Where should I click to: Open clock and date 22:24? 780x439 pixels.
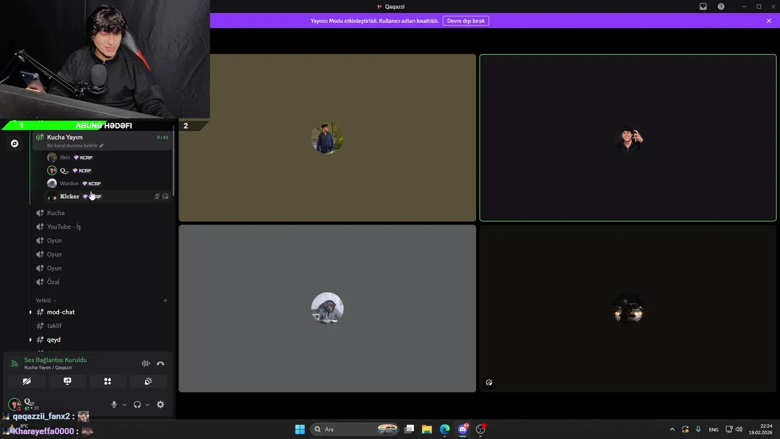click(761, 429)
